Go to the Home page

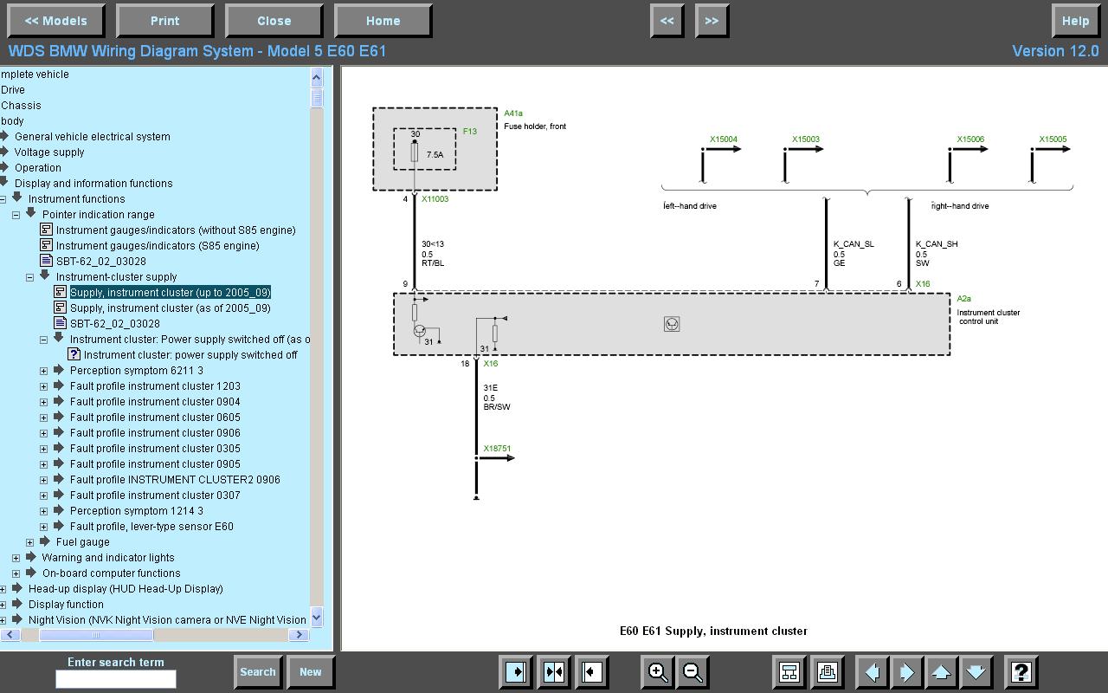click(383, 21)
